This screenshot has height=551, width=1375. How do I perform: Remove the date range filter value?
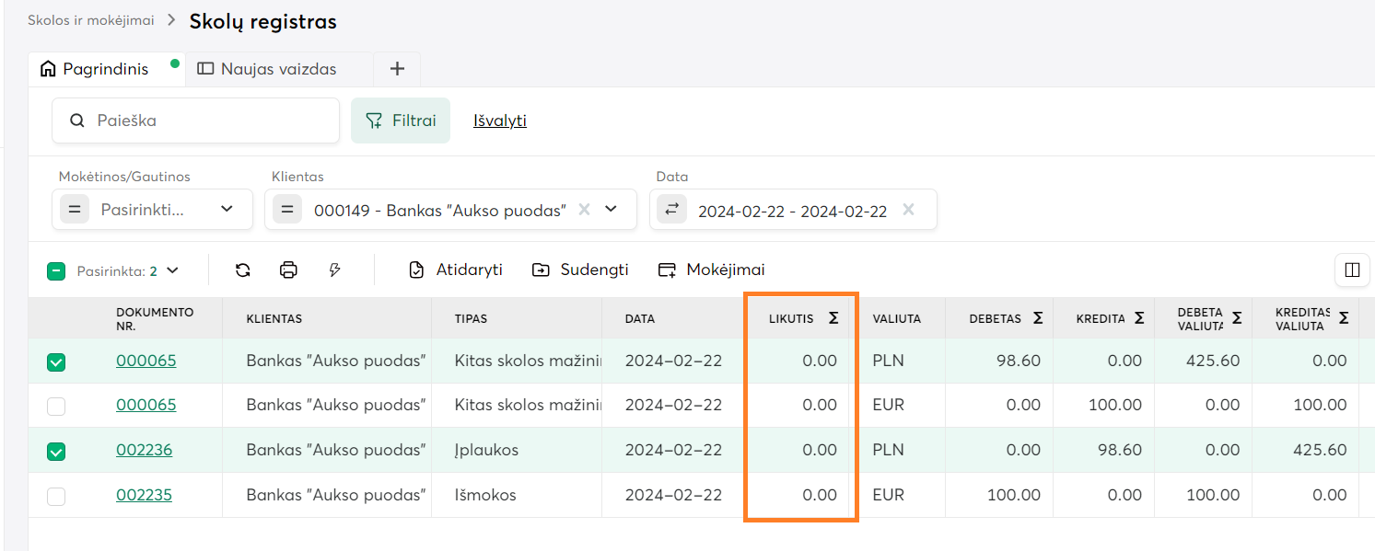908,210
